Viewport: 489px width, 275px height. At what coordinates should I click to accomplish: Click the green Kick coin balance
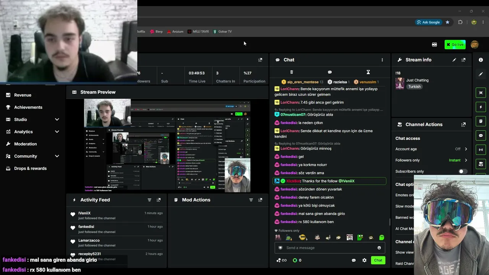click(297, 260)
